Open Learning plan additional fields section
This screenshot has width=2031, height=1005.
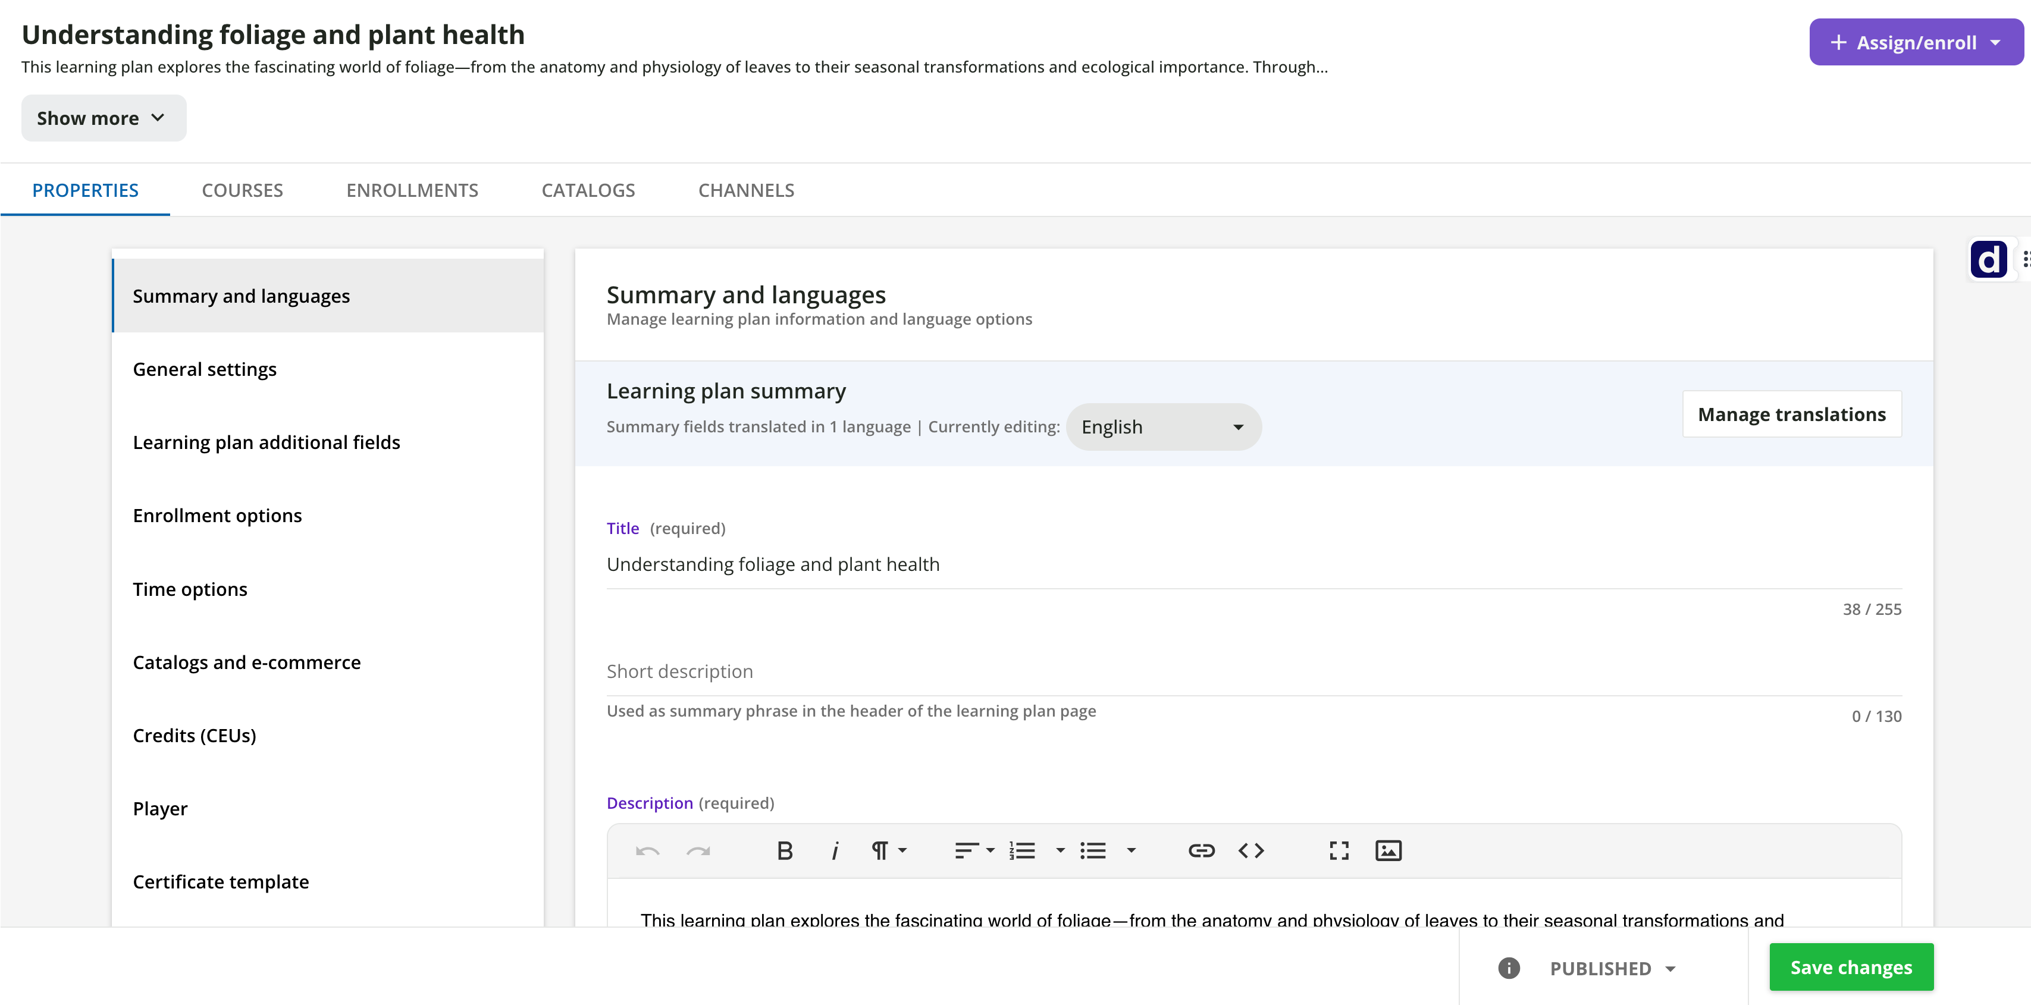pos(328,442)
